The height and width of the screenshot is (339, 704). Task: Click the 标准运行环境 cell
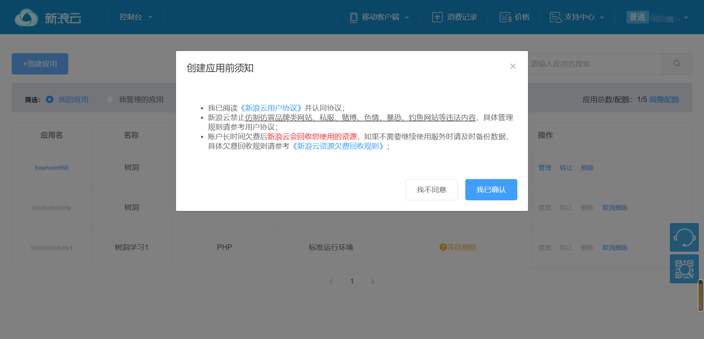[331, 247]
